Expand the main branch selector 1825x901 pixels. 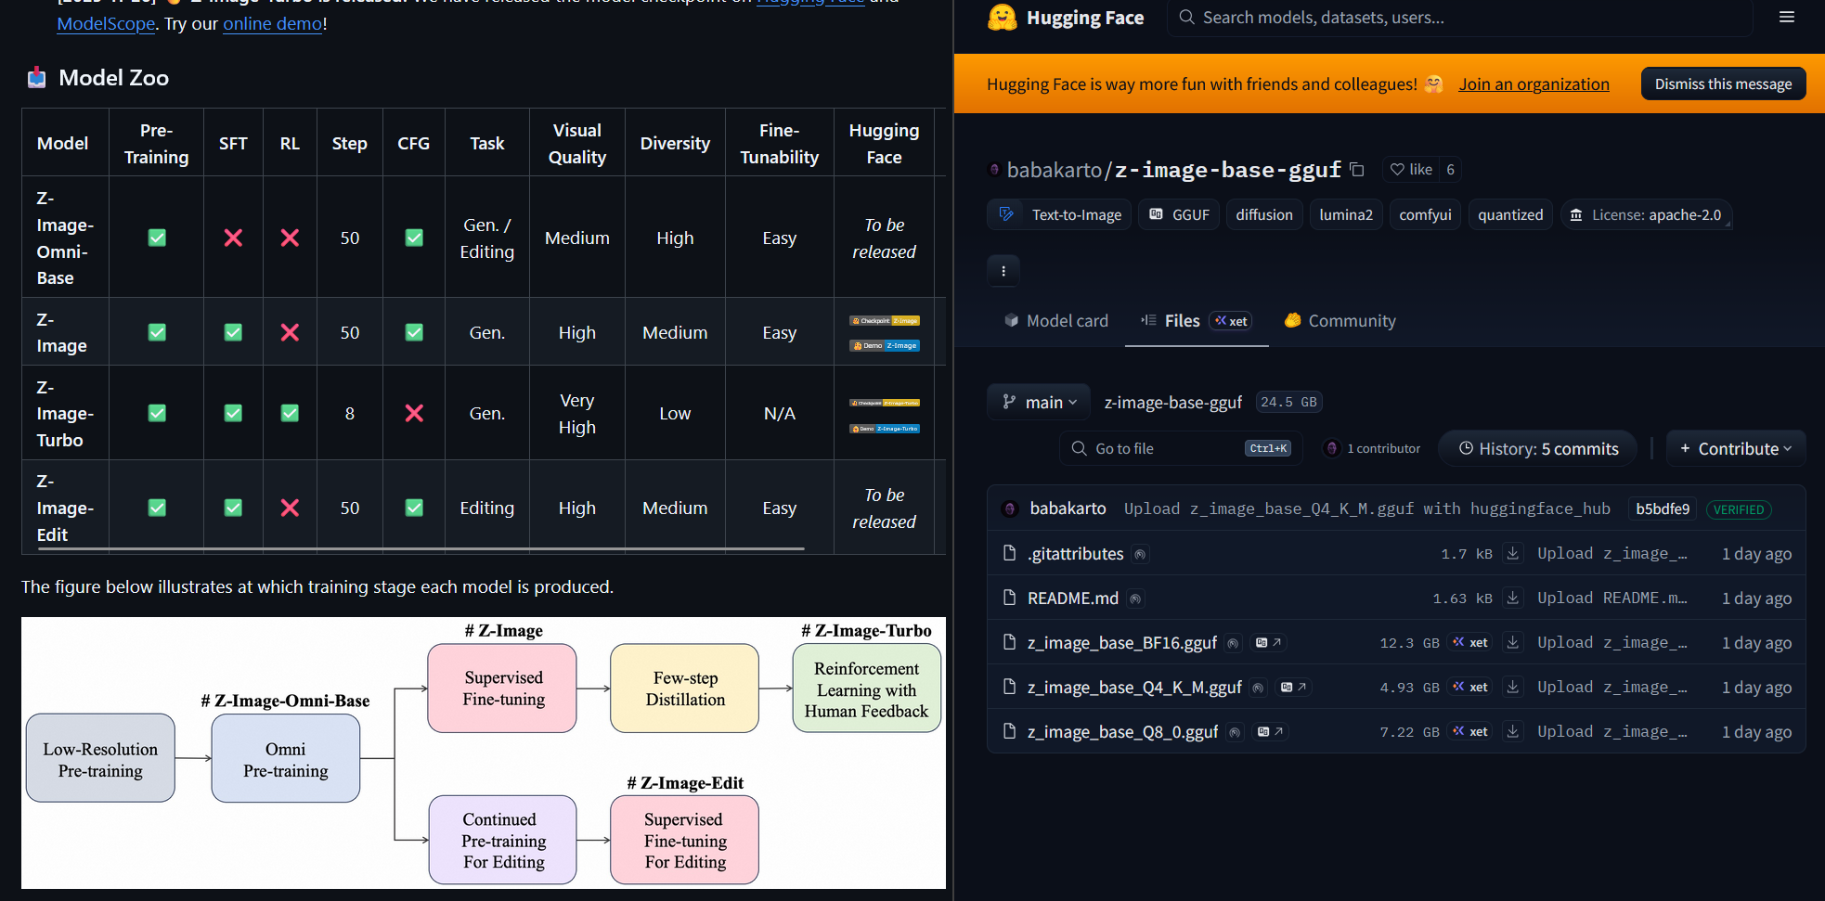click(x=1039, y=402)
